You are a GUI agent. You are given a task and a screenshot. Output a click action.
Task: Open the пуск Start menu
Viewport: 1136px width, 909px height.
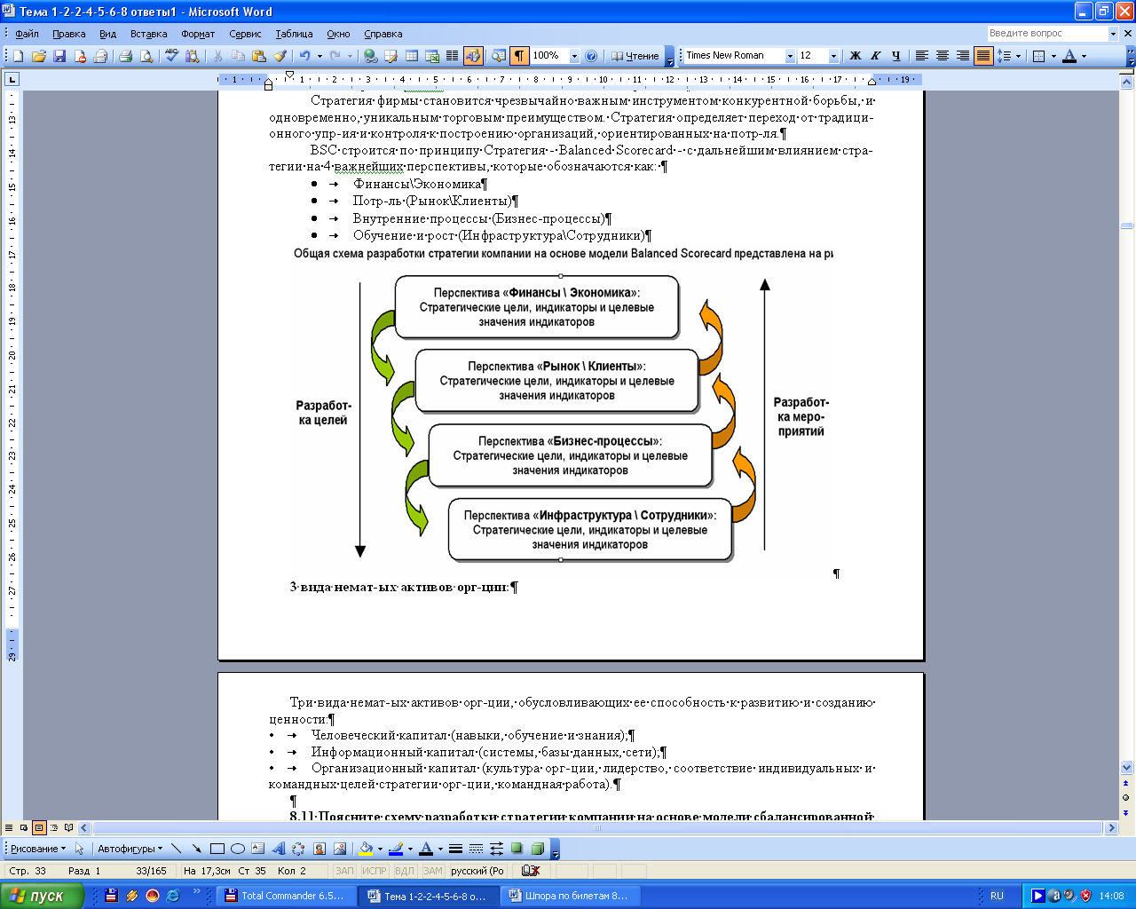coord(42,896)
